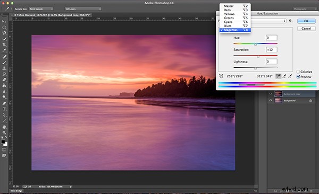The height and width of the screenshot is (194, 319).
Task: Select the Elliptical Marquee tool
Action: click(4, 27)
